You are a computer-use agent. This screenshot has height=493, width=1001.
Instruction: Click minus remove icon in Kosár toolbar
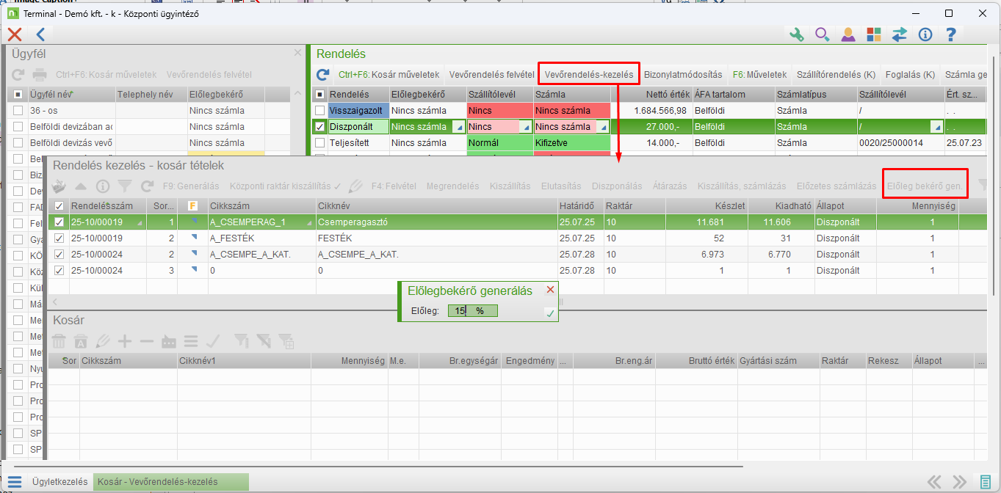[147, 341]
